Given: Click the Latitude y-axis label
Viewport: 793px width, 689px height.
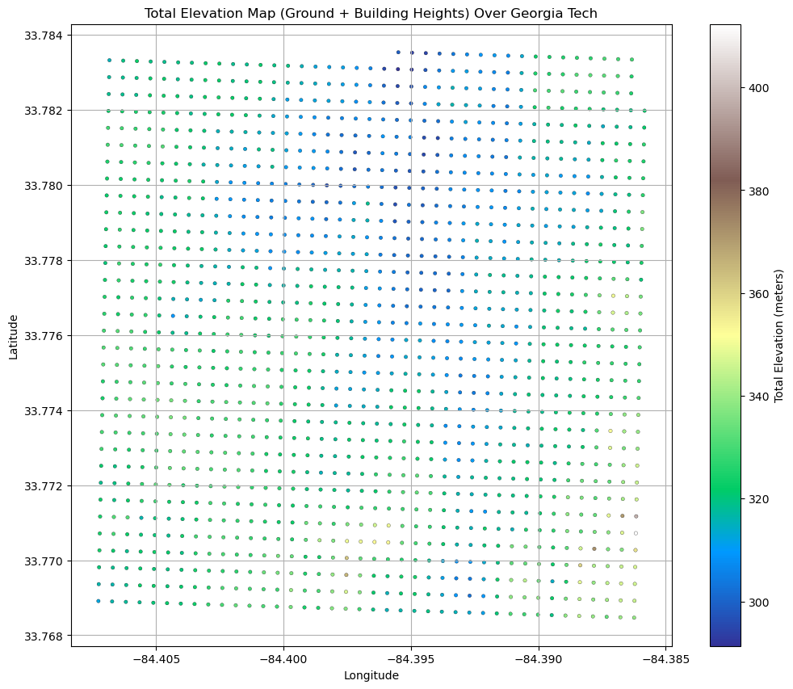Looking at the screenshot, I should [13, 335].
